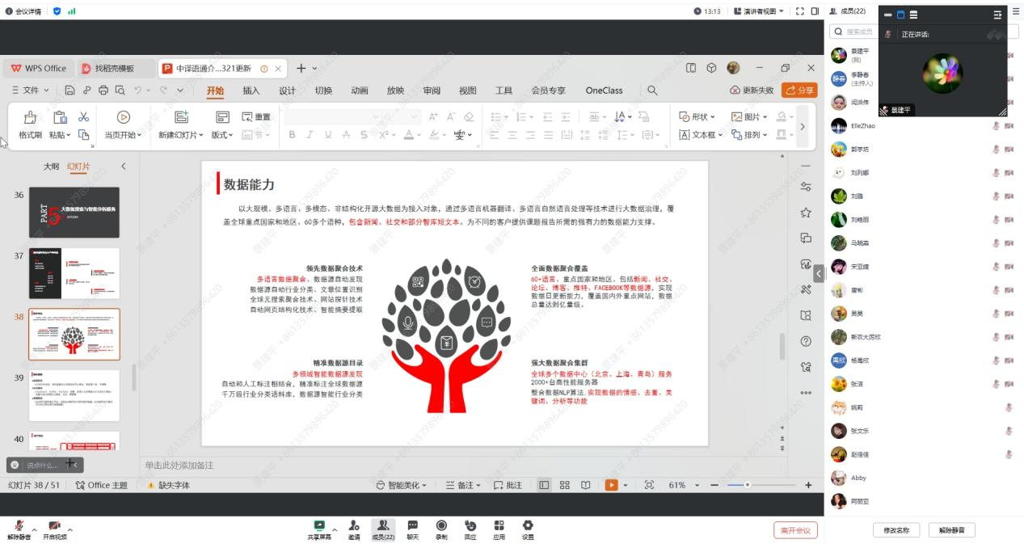Open the 聊天 chat panel icon
The image size is (1024, 544).
412,525
